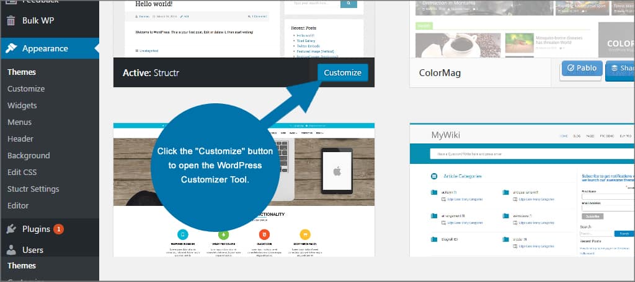The width and height of the screenshot is (635, 282).
Task: Click the Plugins plug icon
Action: [11, 229]
